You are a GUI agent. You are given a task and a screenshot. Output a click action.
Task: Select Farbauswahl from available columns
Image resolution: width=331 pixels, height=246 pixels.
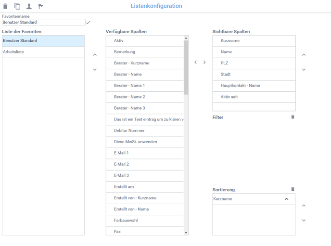[144, 221]
